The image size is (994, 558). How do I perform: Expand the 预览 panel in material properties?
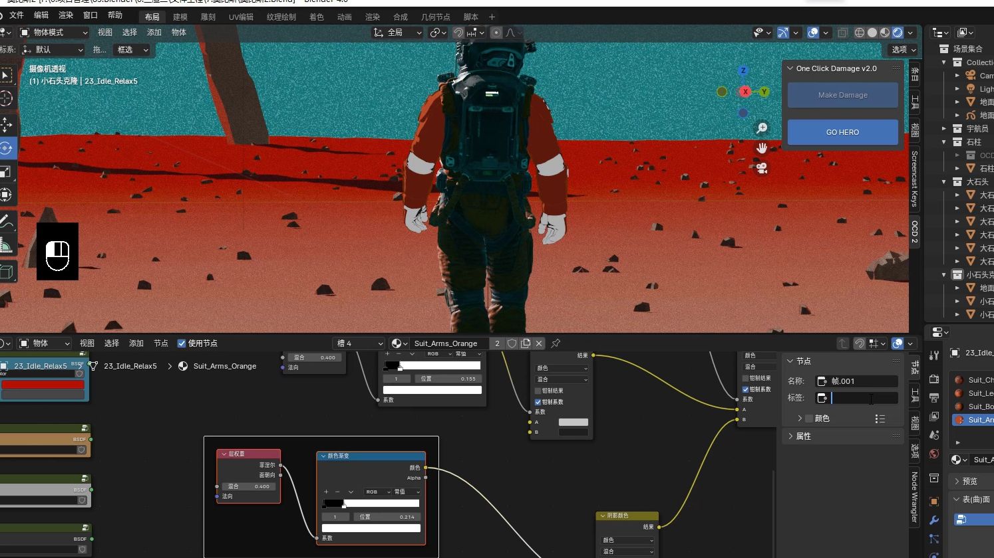point(957,482)
